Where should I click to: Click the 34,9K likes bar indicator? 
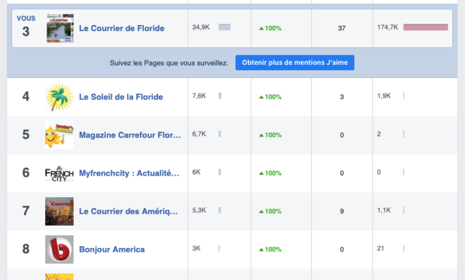[x=225, y=27]
